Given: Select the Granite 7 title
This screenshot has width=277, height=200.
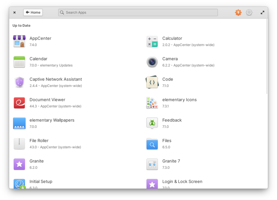Looking at the screenshot, I should [x=171, y=161].
